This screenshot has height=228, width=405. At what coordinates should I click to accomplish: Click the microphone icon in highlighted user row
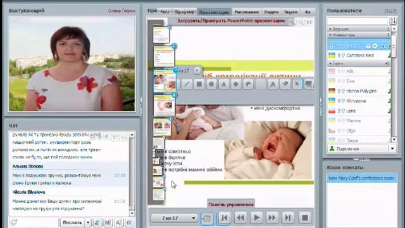click(332, 46)
